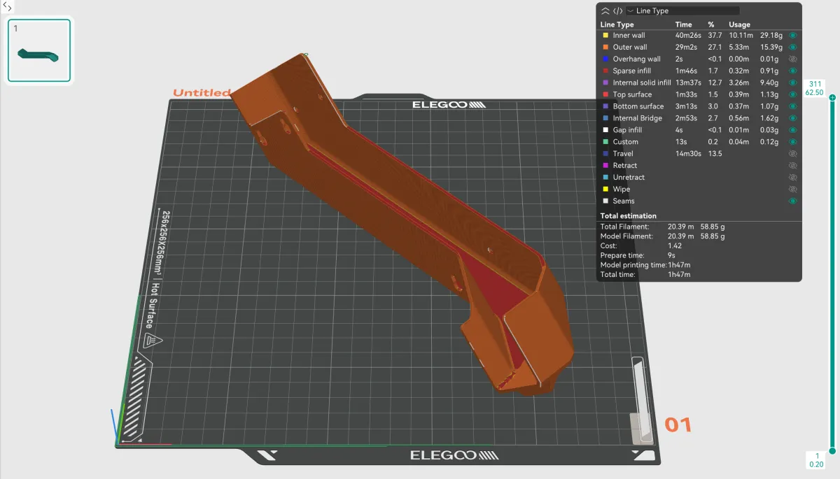Click the Untitled plate name label
840x479 pixels.
click(x=202, y=93)
